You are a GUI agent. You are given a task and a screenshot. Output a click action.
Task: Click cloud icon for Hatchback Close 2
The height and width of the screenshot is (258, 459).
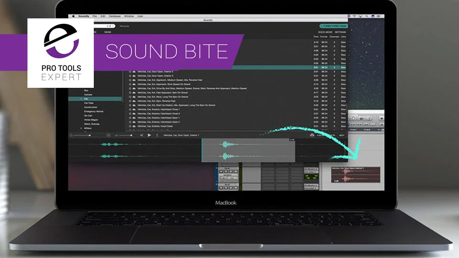point(134,114)
